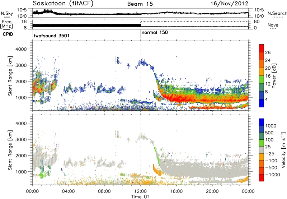Viewport: 287px width, 199px height.
Task: Click the "Velocity [m s-1]" colorbar title
Action: (283, 150)
